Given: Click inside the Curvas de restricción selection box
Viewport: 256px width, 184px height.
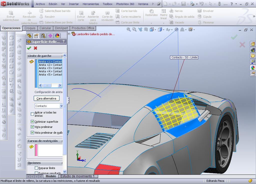Looking at the screenshot, I should (50, 150).
